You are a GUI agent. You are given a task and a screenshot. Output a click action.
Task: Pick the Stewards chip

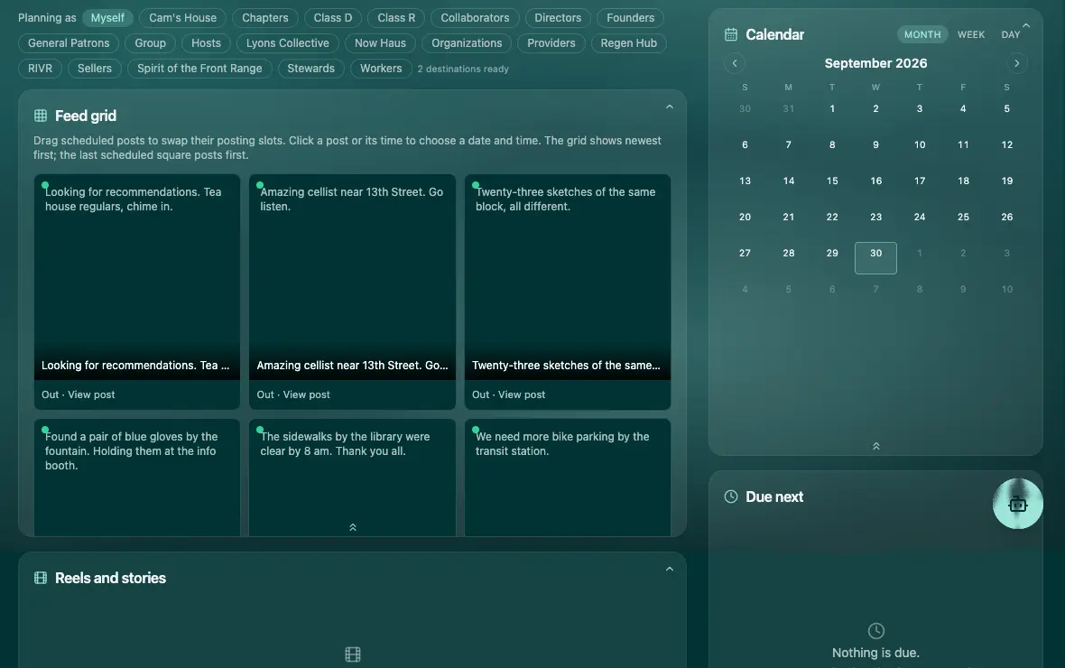click(310, 68)
